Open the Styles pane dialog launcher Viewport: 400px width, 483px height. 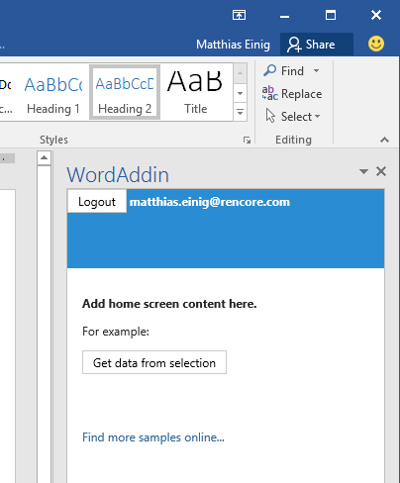pyautogui.click(x=247, y=140)
